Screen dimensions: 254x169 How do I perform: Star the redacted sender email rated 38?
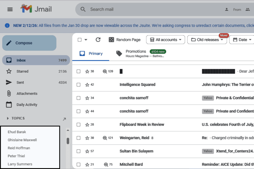click(x=87, y=72)
